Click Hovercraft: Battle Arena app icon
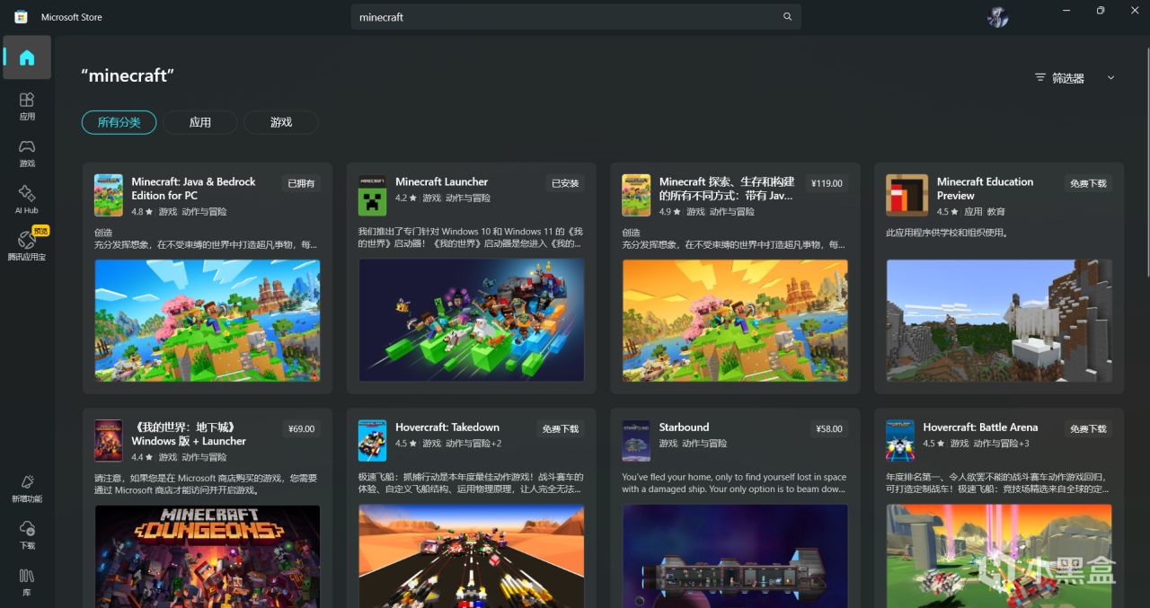The image size is (1150, 608). tap(900, 441)
